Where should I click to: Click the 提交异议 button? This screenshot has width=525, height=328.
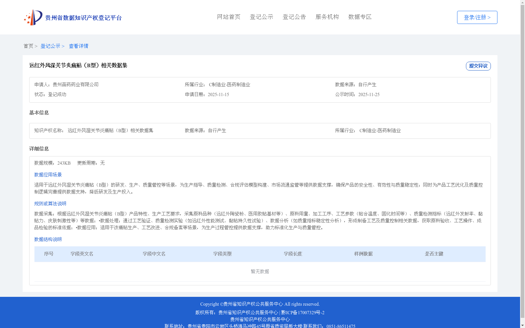pos(478,66)
